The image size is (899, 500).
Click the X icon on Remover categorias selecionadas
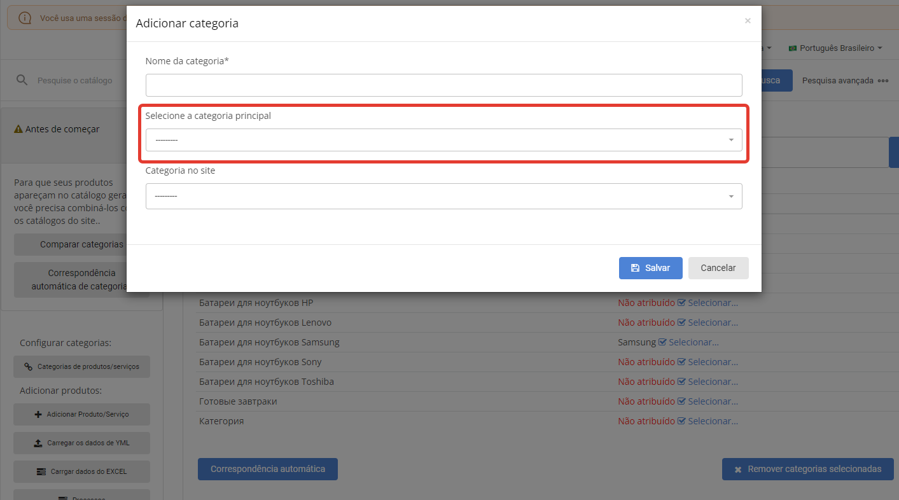pos(738,469)
